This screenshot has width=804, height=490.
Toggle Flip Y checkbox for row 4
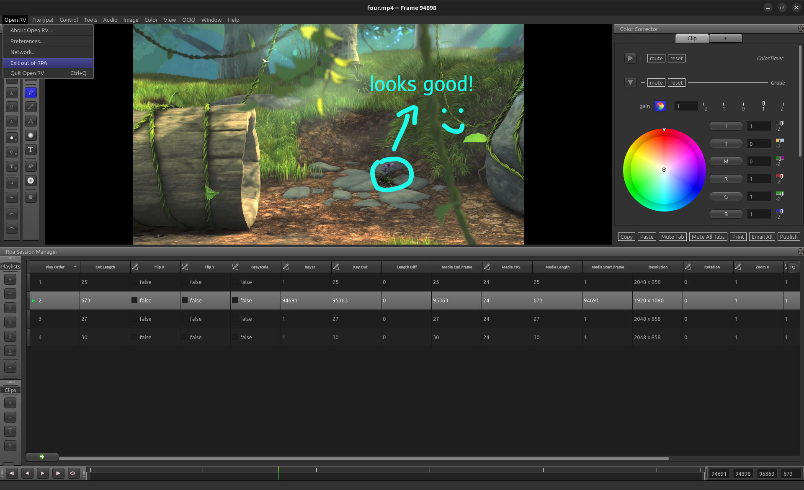(185, 337)
